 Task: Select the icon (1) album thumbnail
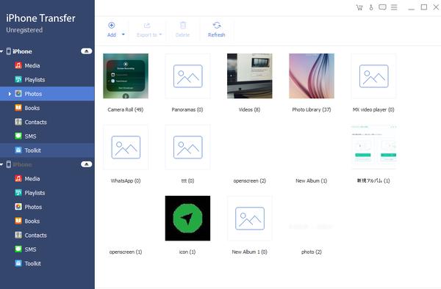point(187,219)
